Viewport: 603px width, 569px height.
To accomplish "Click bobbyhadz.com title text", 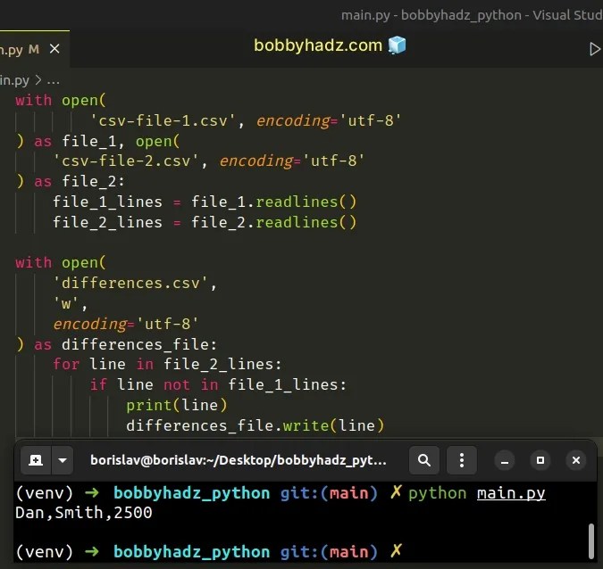I will point(318,45).
